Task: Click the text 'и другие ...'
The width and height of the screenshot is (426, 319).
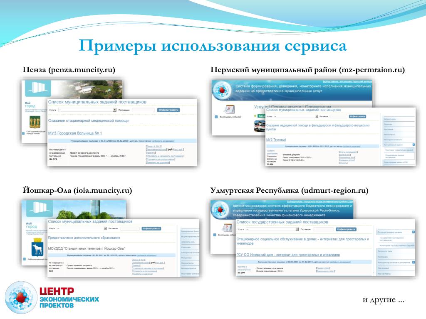Action: pyautogui.click(x=383, y=299)
